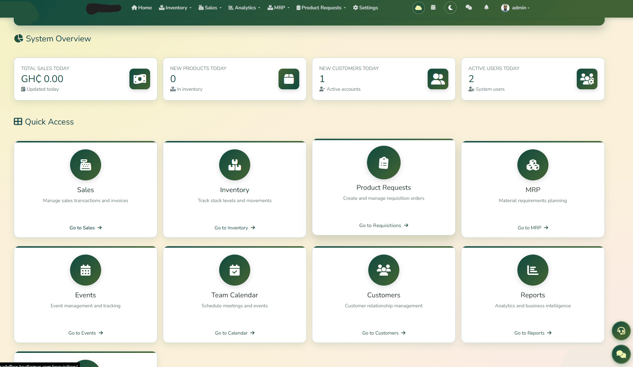Click the cloud icon in top navbar
Screen dimensions: 633x367
[x=418, y=8]
